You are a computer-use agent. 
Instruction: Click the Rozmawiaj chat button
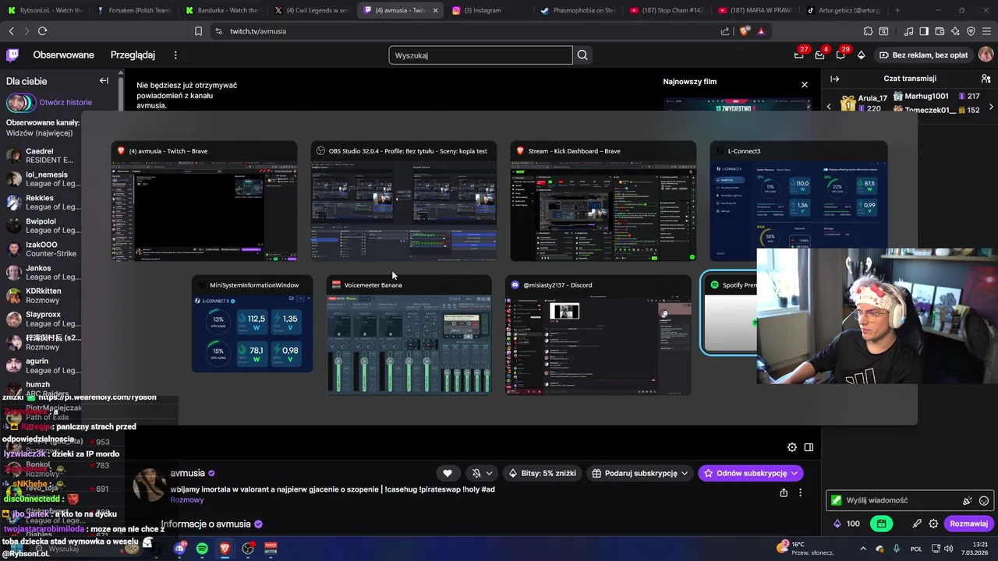[x=968, y=524]
